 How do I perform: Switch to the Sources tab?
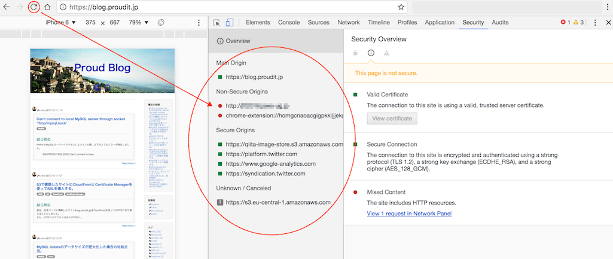319,22
